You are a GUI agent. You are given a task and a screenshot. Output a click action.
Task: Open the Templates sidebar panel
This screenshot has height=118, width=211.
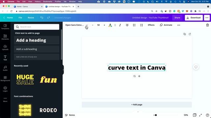point(5,27)
